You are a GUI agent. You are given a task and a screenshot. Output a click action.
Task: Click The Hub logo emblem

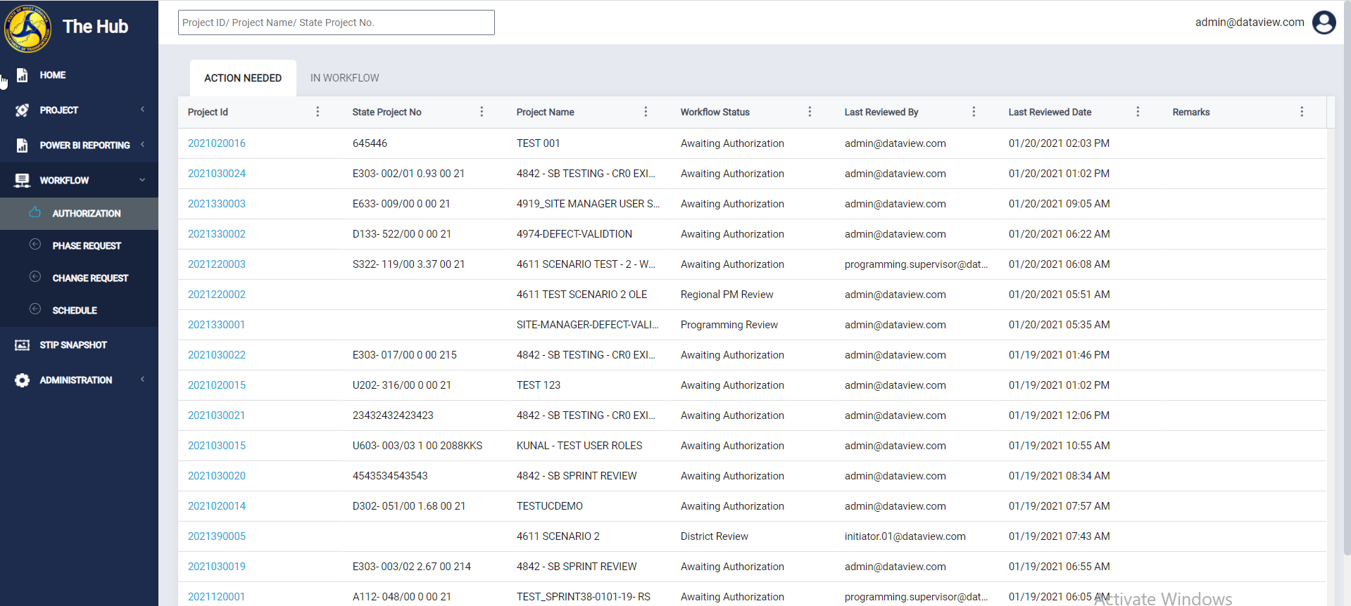tap(27, 28)
